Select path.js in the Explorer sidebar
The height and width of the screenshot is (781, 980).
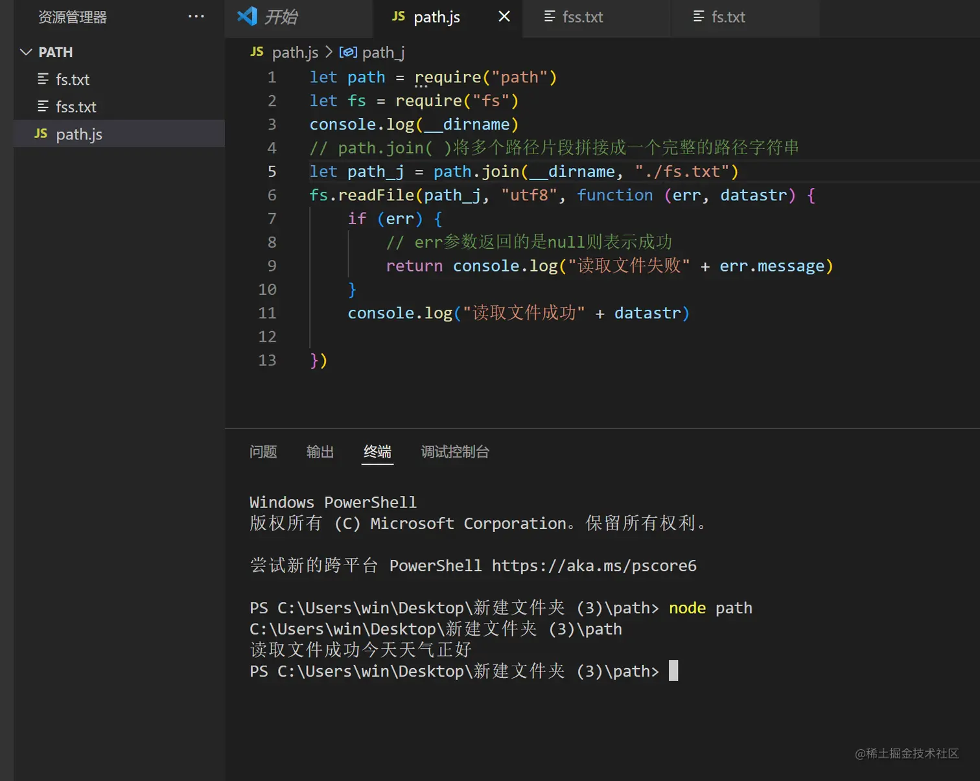tap(79, 134)
